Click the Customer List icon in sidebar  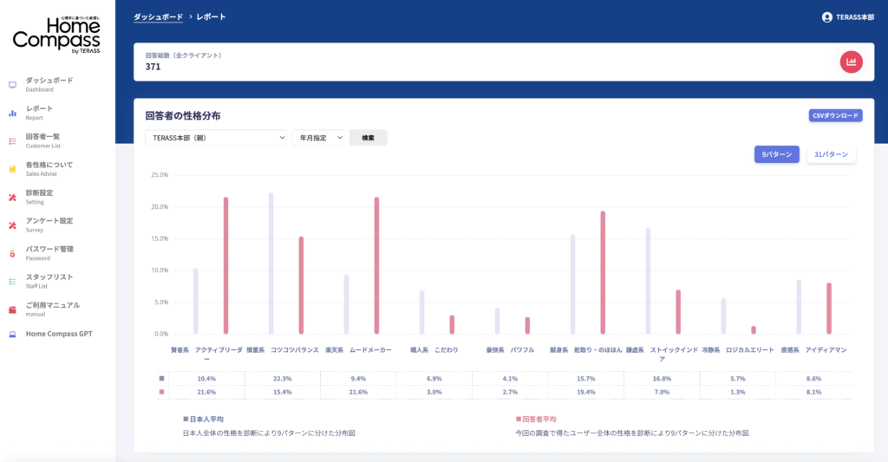coord(12,141)
